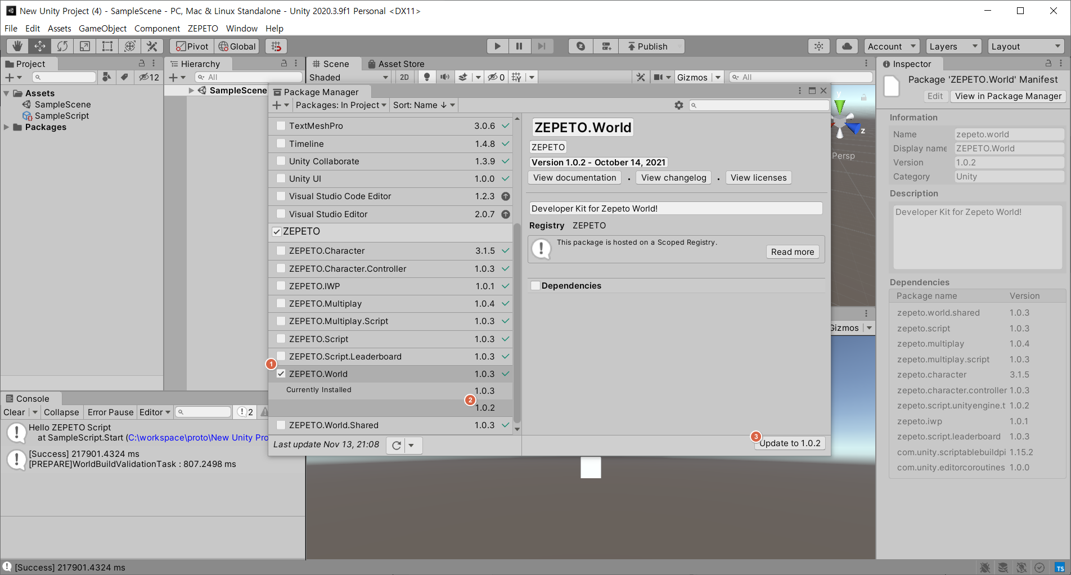1071x575 pixels.
Task: Search by label in Project panel
Action: coord(124,77)
